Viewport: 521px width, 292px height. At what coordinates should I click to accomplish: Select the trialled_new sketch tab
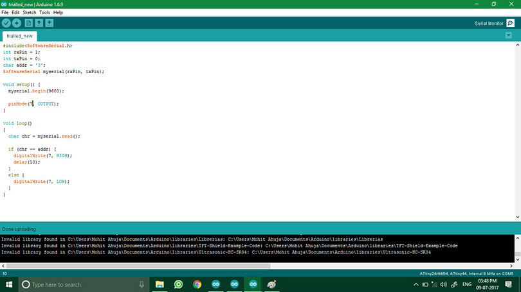(19, 36)
